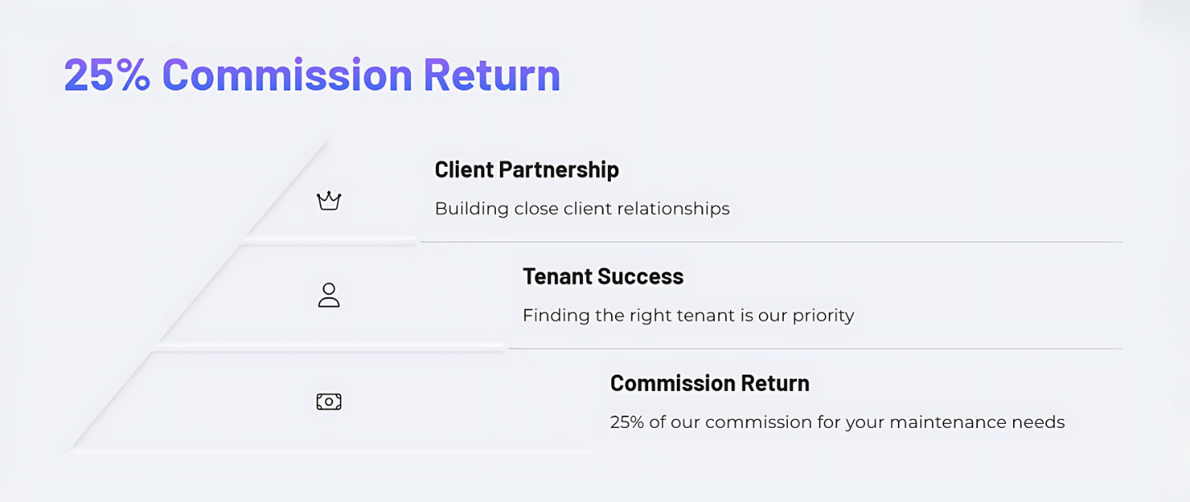Click the divider line below Tenant Success text
Screen dimensions: 1190x502
tap(814, 348)
